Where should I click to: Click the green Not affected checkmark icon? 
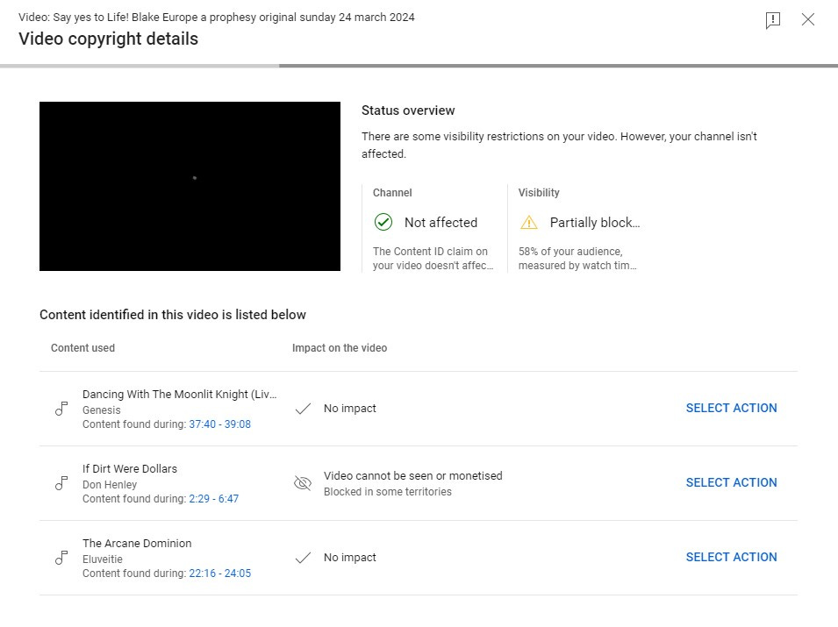(383, 222)
